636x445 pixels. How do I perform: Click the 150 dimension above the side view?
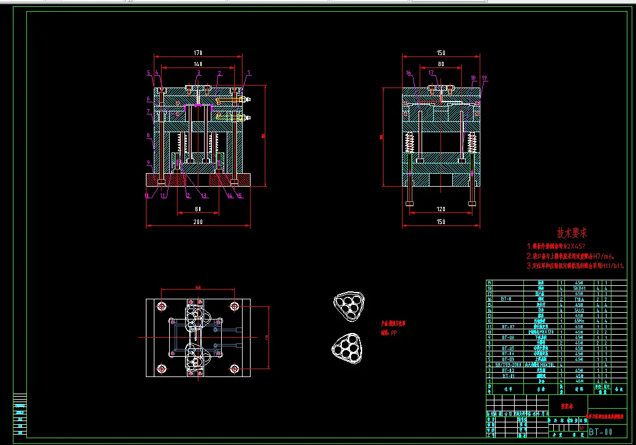tap(441, 53)
